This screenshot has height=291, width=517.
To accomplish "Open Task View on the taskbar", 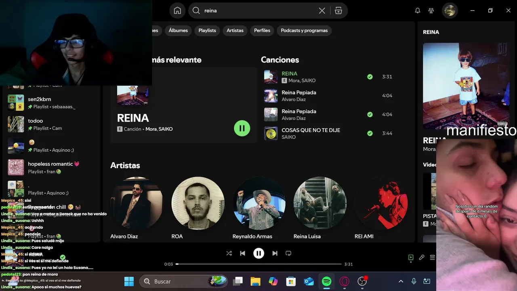I will click(x=238, y=281).
